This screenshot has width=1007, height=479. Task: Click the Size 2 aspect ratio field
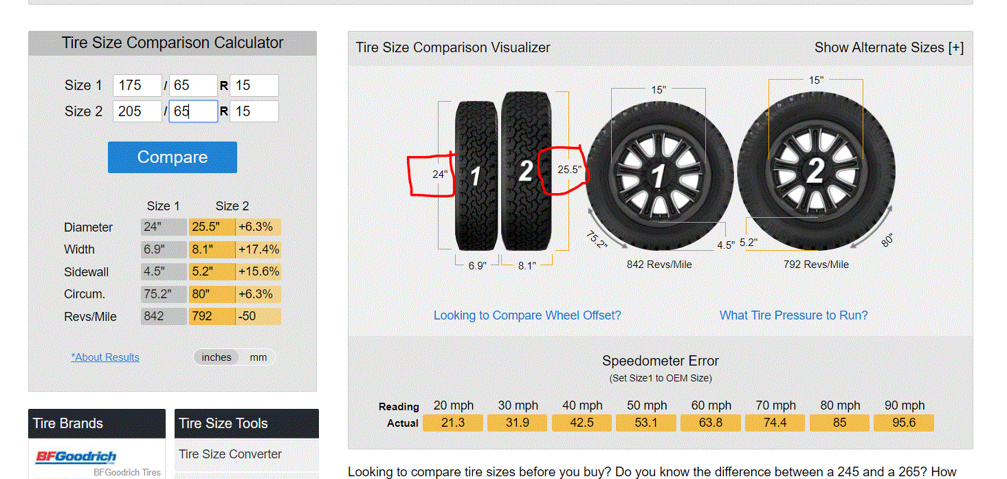[x=193, y=111]
